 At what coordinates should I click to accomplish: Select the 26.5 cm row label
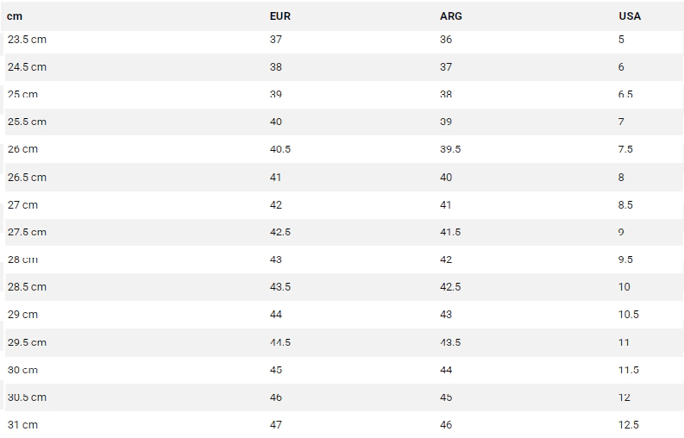pyautogui.click(x=27, y=177)
